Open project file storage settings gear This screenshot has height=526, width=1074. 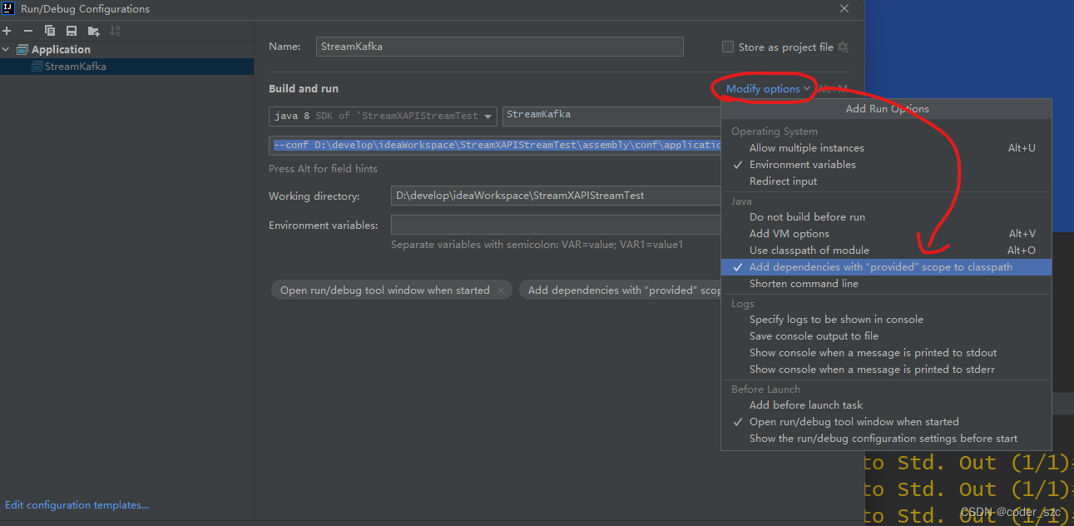tap(843, 47)
